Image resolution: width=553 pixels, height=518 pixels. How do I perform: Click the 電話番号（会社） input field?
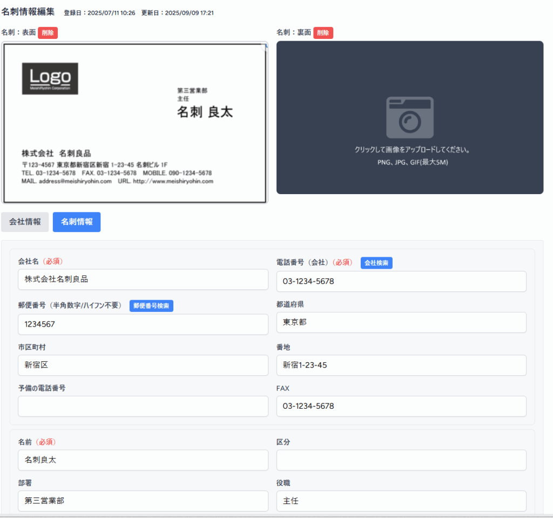coord(401,282)
